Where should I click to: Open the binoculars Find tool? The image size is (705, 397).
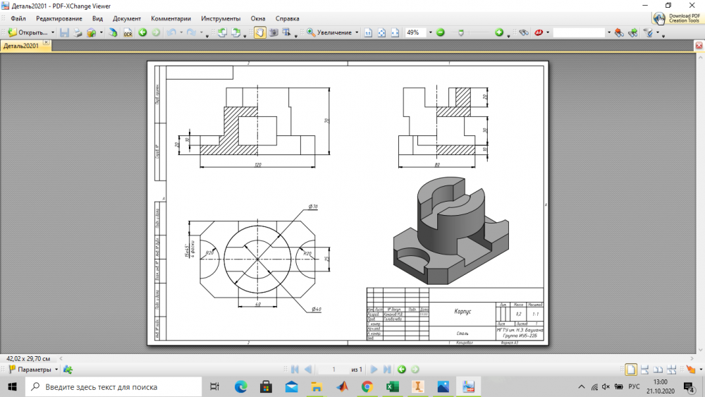(523, 32)
